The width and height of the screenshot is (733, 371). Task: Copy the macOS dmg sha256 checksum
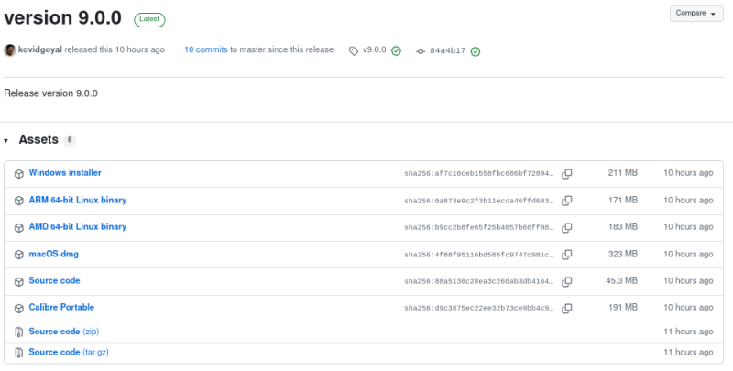click(x=566, y=255)
